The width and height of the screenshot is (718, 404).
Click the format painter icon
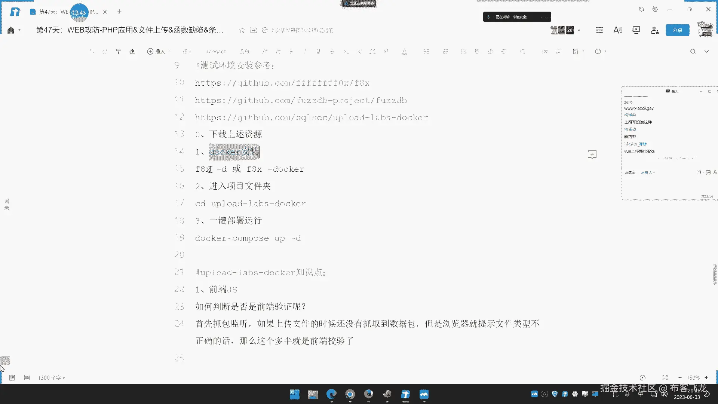pyautogui.click(x=119, y=52)
